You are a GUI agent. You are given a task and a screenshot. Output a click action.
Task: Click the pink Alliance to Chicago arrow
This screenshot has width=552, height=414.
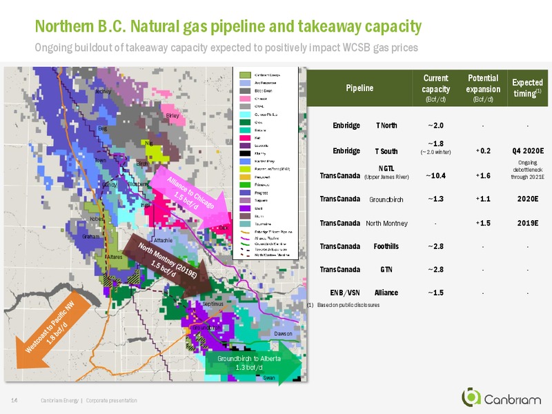191,197
